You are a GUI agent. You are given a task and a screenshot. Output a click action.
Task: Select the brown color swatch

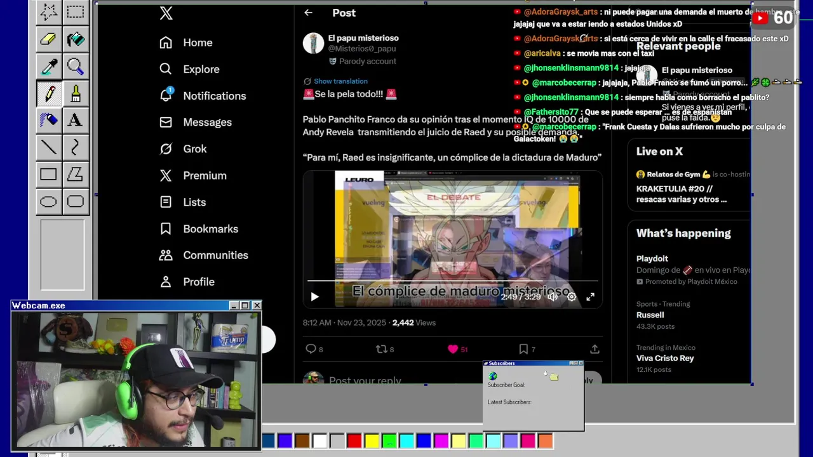(302, 440)
